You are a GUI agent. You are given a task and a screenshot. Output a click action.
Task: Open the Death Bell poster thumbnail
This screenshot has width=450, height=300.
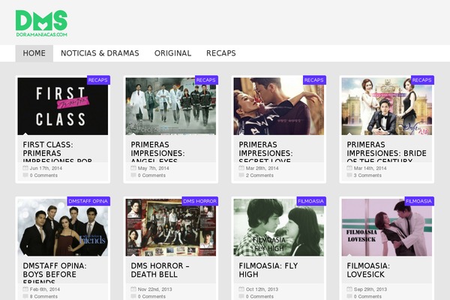point(171,227)
